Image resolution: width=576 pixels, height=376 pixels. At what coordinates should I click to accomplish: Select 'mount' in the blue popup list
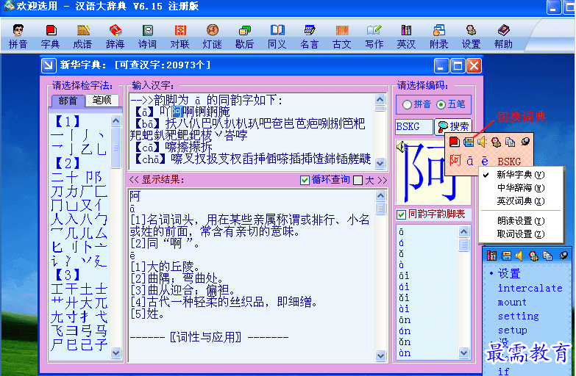(512, 303)
